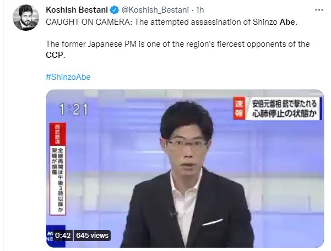Screen dimensions: 331x251
Task: Click the 0:42 video duration badge
Action: click(63, 236)
